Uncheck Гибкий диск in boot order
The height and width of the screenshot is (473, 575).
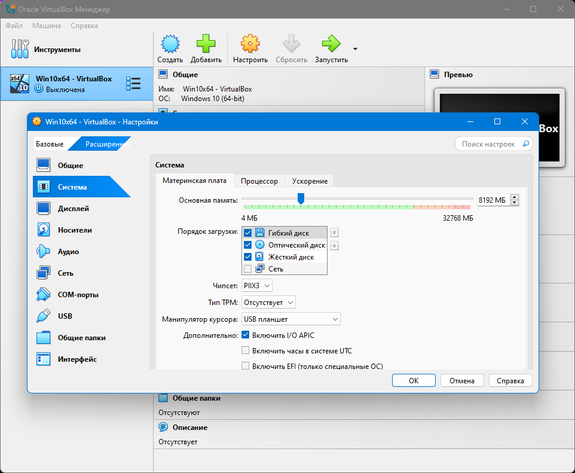click(247, 233)
